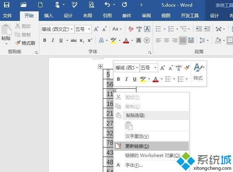
Task: Switch to the 开发工具 Developer tab
Action: click(x=189, y=15)
